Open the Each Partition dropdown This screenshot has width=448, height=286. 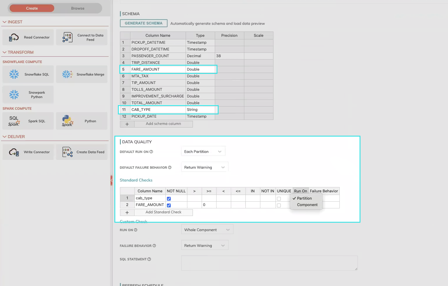tap(203, 151)
